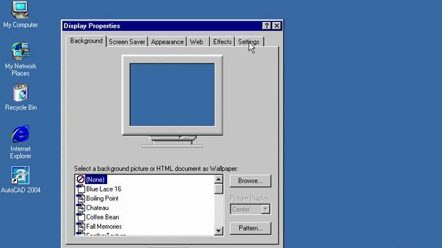Click the wallpaper list scroll down arrow

218,231
